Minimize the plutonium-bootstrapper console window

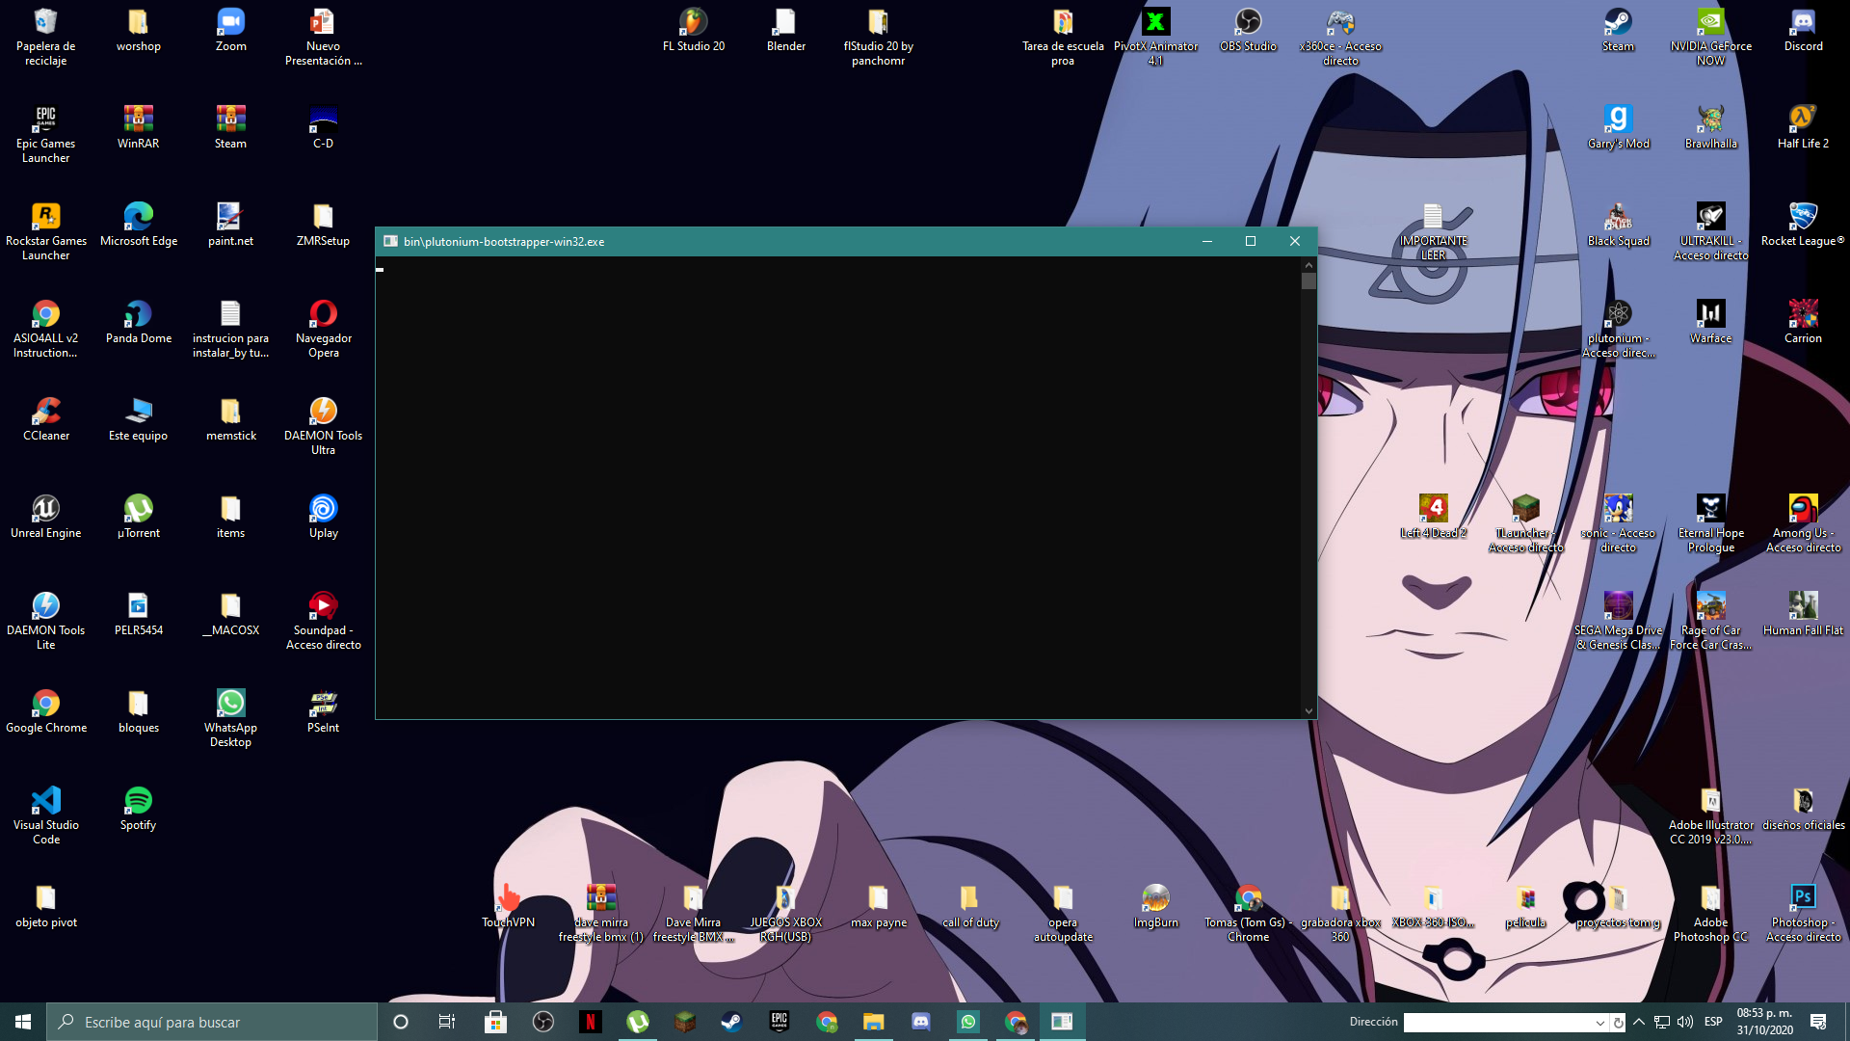coord(1206,241)
